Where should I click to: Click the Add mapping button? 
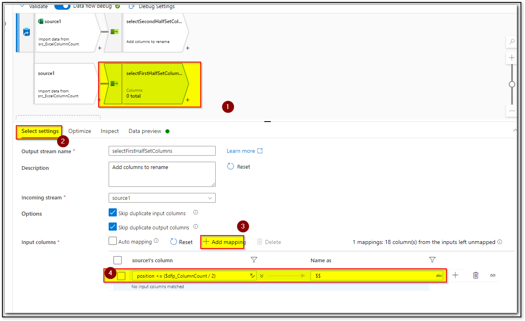pos(222,242)
